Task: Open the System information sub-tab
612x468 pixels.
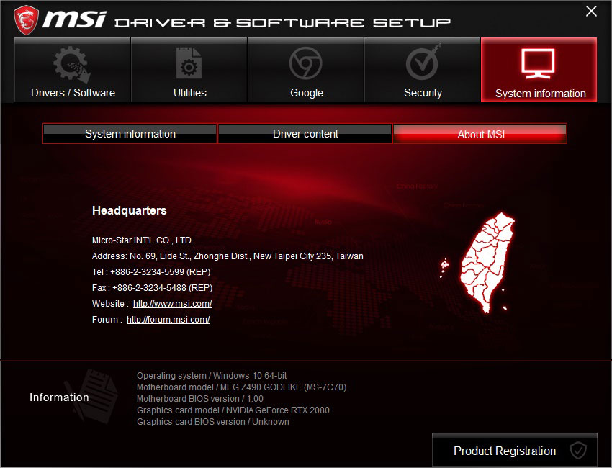Action: [x=130, y=134]
